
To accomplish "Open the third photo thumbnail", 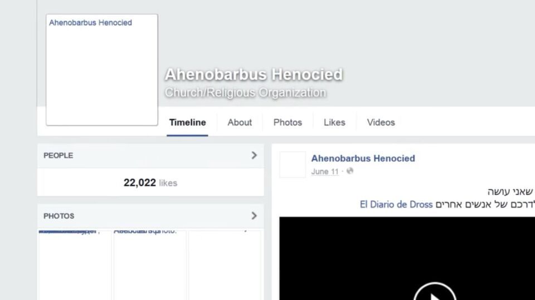I will coord(225,266).
